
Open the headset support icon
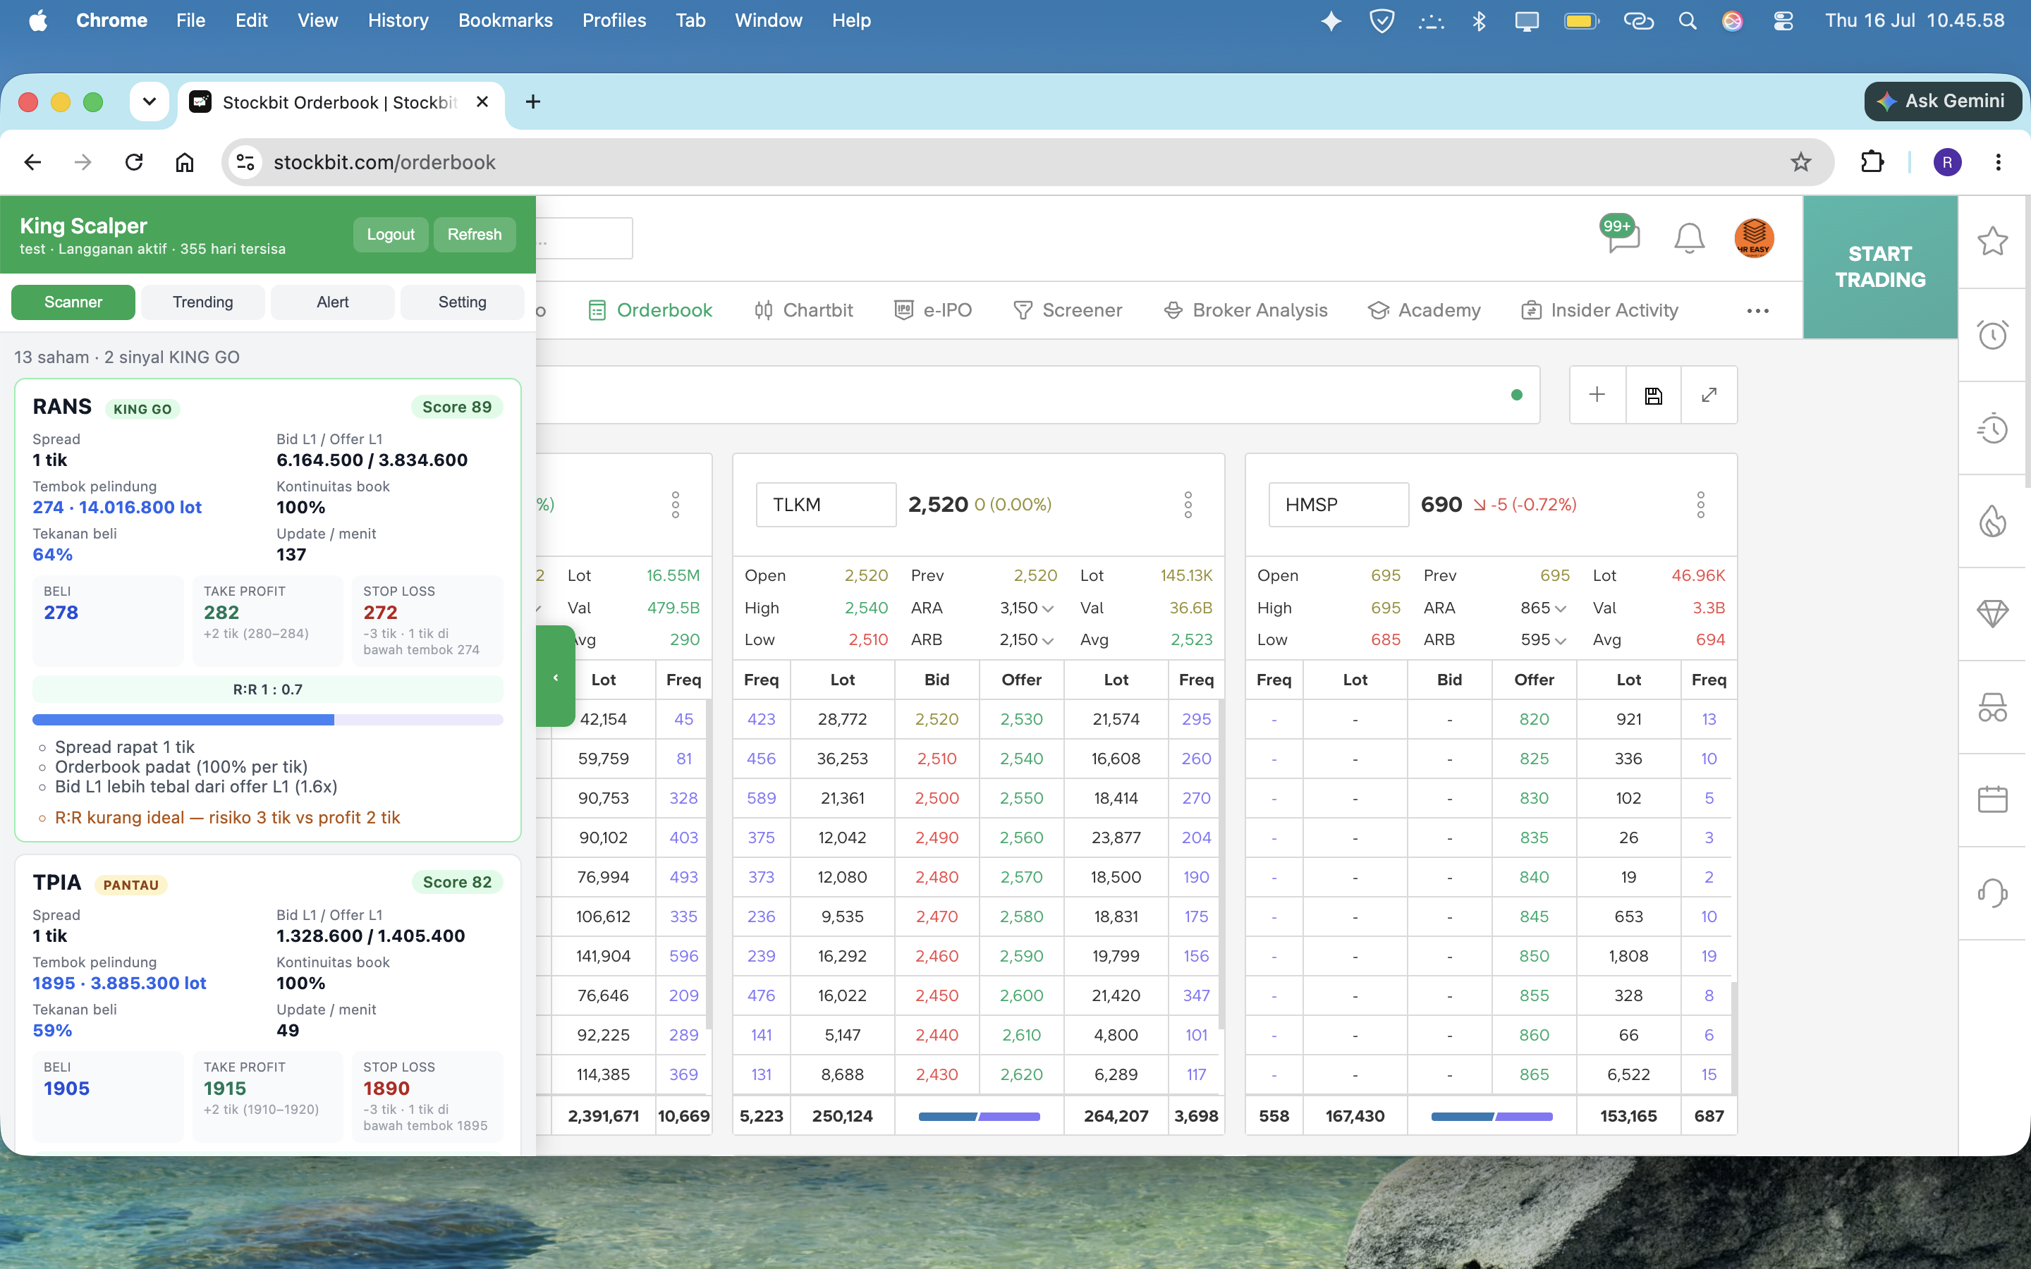coord(1992,892)
